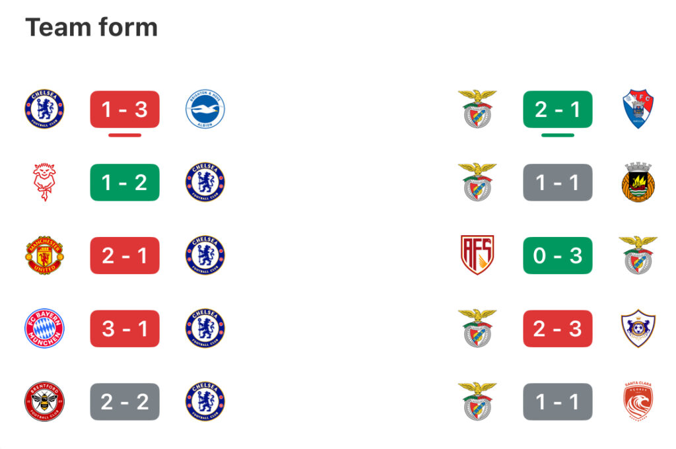Open the red 1 - 3 match result
Image resolution: width=676 pixels, height=449 pixels.
tap(125, 110)
